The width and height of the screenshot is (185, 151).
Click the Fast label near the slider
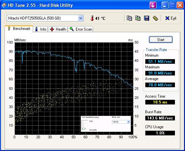click(x=91, y=121)
